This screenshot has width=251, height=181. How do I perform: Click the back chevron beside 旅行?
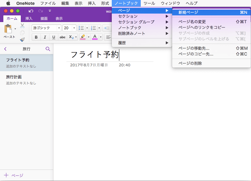click(5, 49)
